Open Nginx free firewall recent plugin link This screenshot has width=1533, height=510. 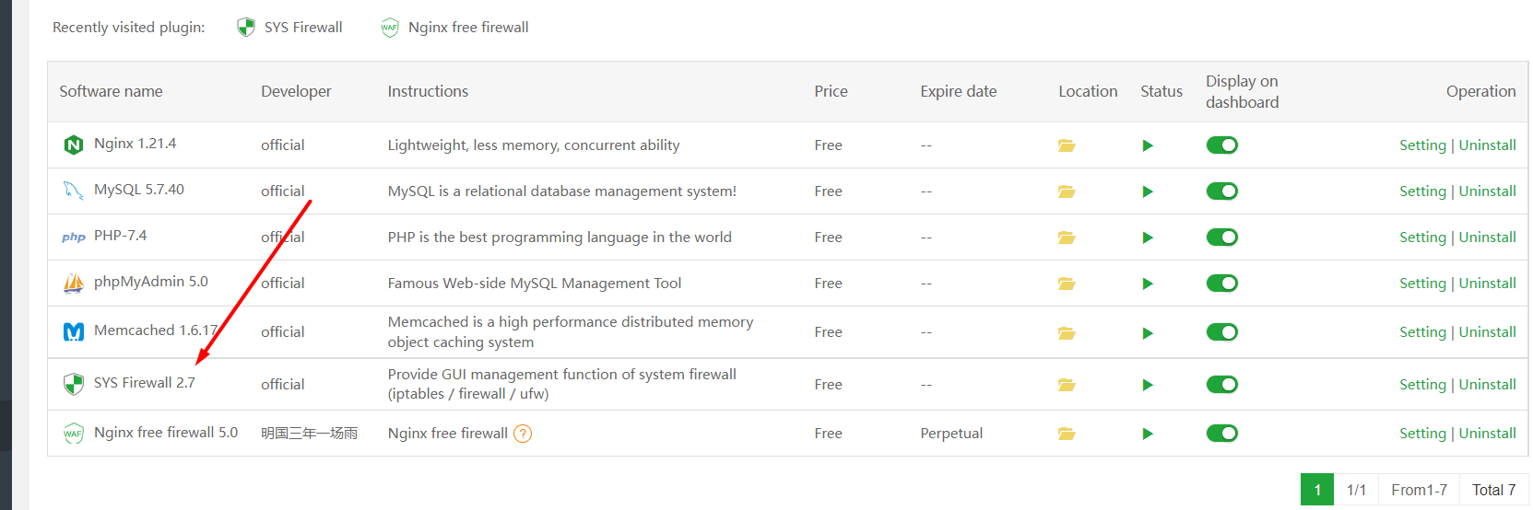pos(468,28)
